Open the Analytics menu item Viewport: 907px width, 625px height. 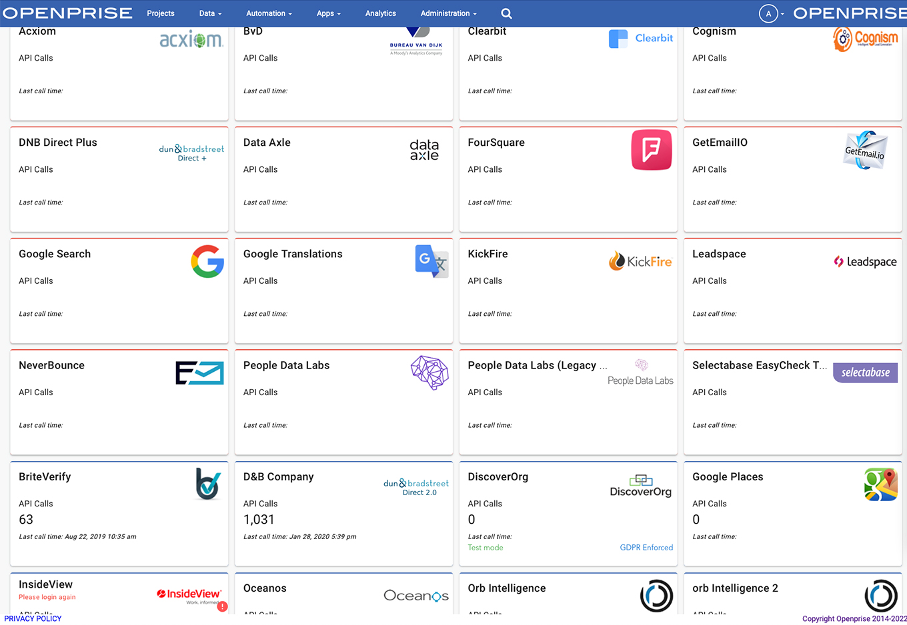381,13
